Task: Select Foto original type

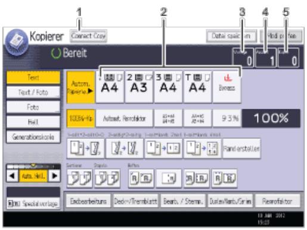Action: (x=33, y=107)
